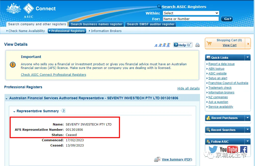Open Report a data issue link
Viewport: 255px width, 166px height.
[x=222, y=64]
